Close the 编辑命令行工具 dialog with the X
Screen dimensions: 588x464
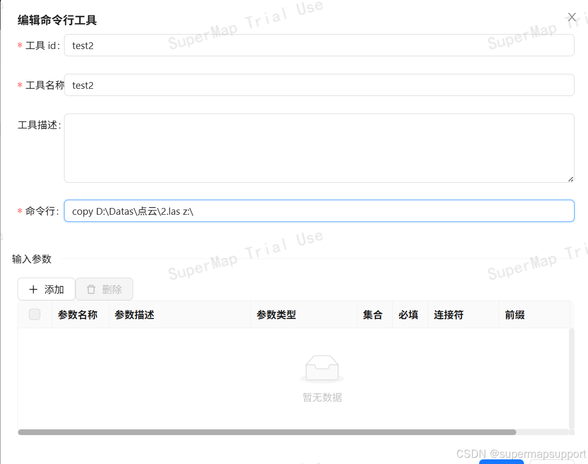tap(571, 17)
